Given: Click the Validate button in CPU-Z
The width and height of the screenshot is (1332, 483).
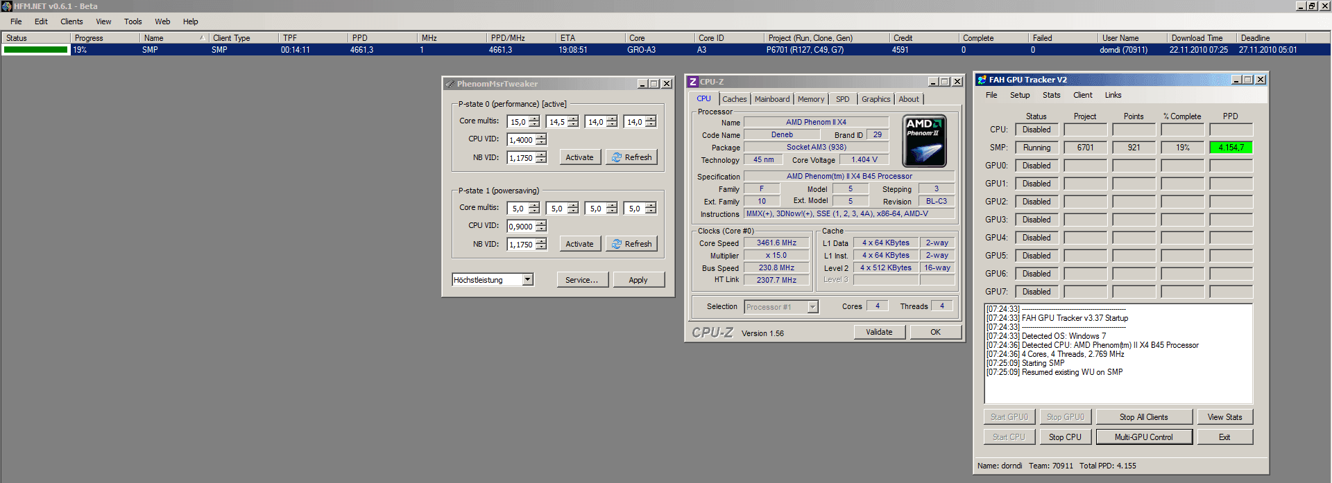Looking at the screenshot, I should pos(879,332).
